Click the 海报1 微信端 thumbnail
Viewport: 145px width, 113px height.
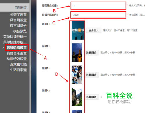(x=78, y=30)
